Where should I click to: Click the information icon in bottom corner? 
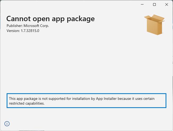[x=7, y=124]
